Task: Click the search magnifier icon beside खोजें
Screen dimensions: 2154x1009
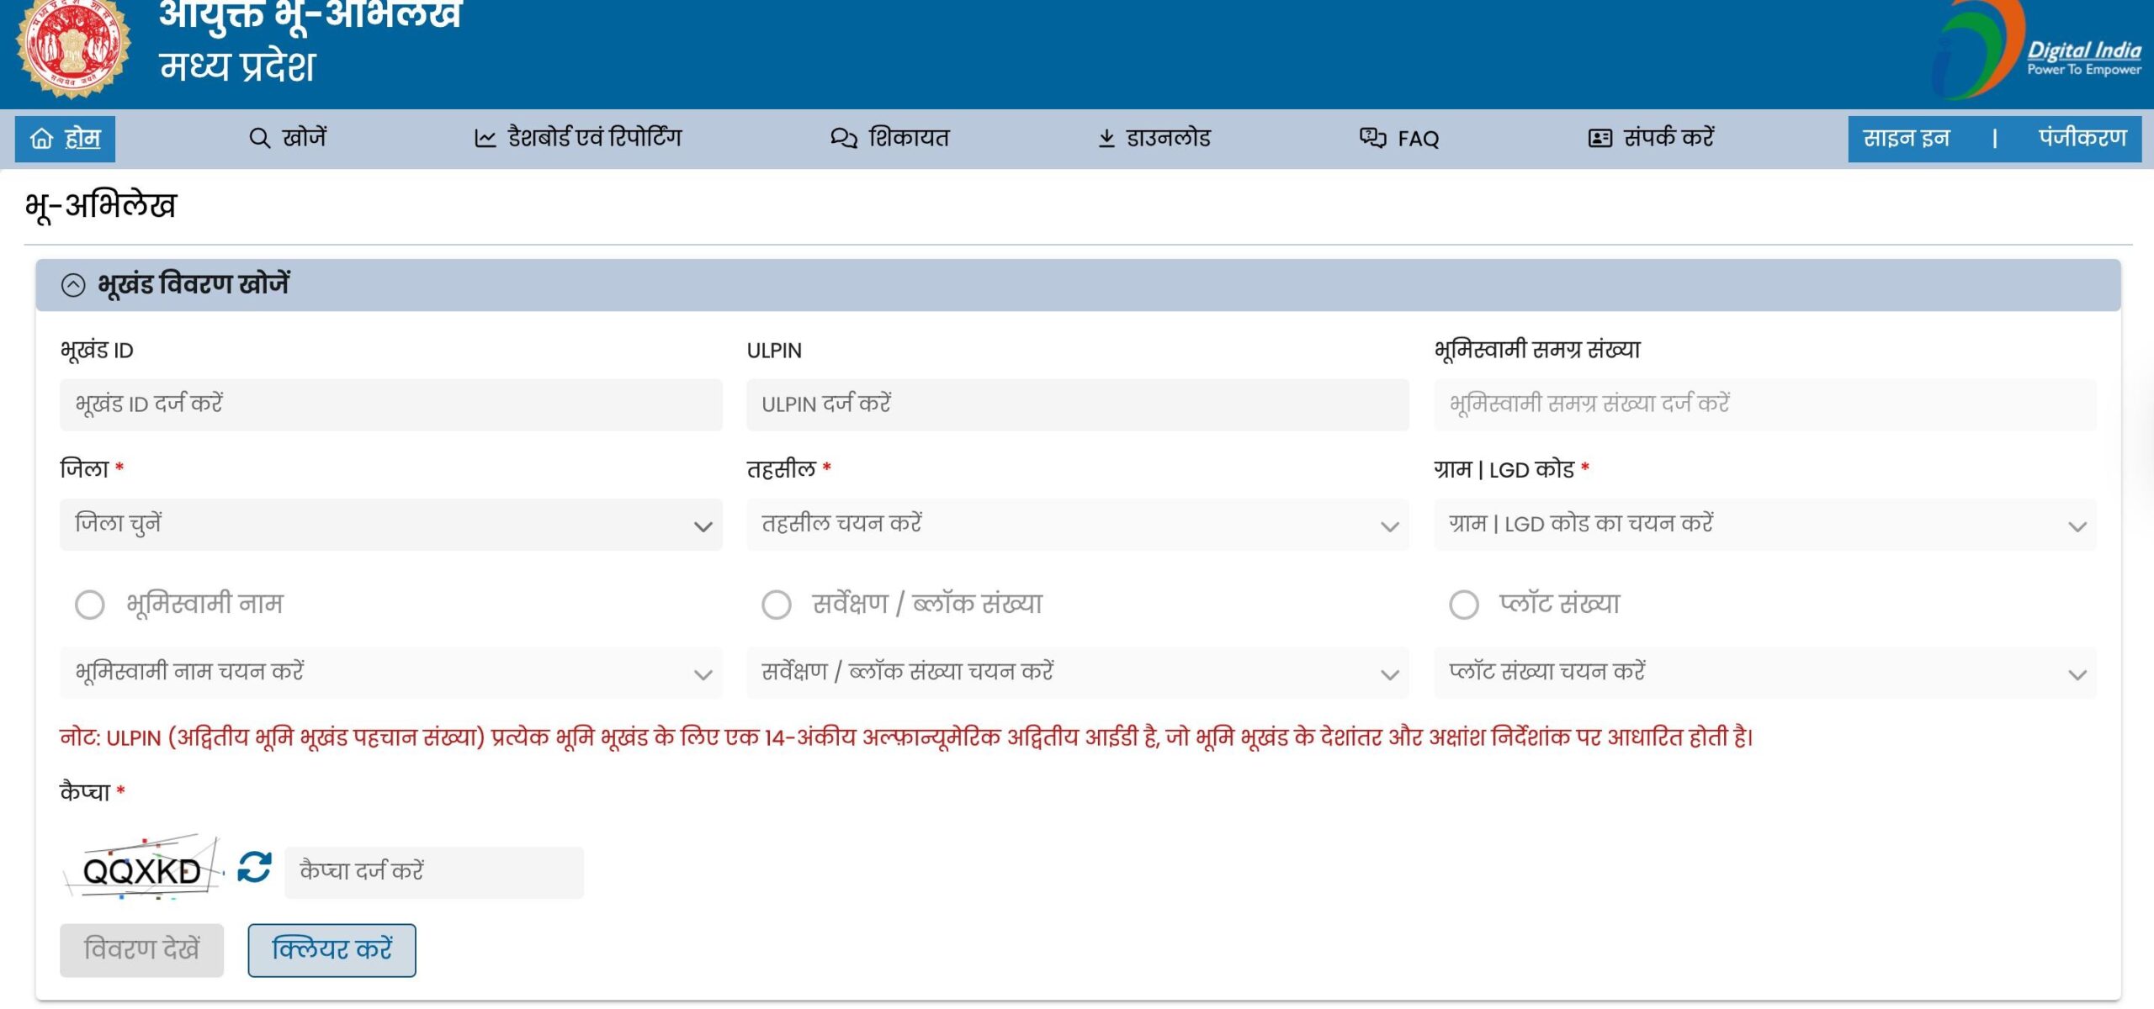Action: point(259,139)
